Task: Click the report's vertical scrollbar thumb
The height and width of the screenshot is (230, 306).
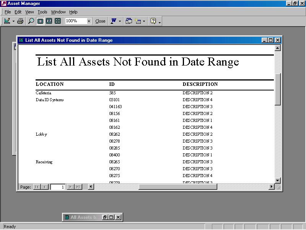Action: pyautogui.click(x=278, y=89)
